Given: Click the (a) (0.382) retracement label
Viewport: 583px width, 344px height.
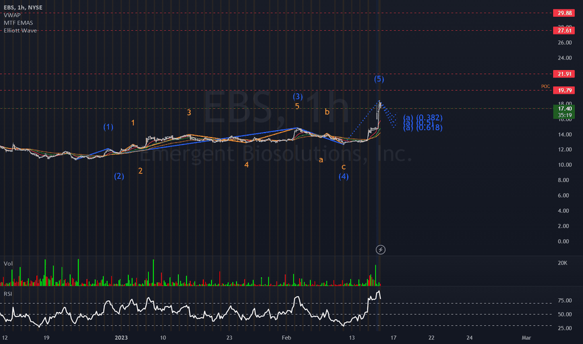Looking at the screenshot, I should tap(423, 118).
